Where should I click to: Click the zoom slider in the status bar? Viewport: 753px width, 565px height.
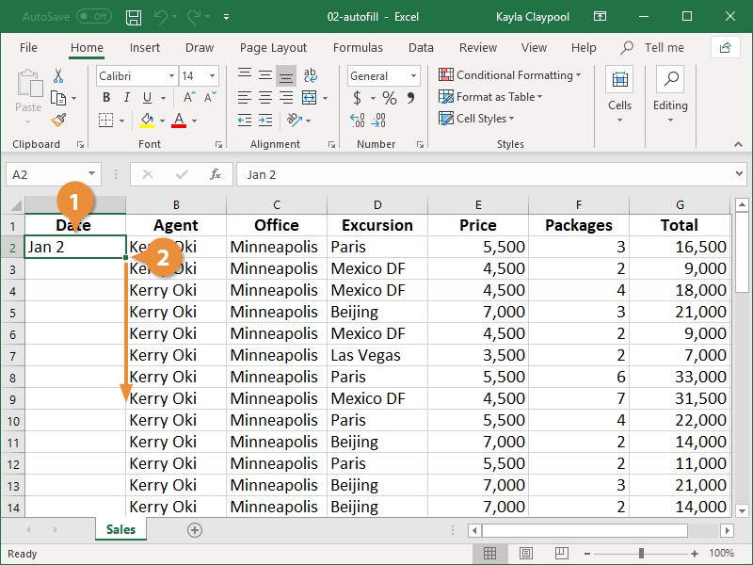coord(641,554)
